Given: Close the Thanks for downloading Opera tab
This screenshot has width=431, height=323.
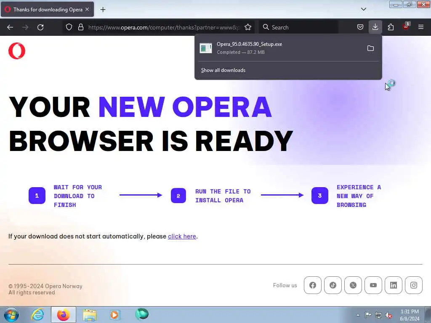Looking at the screenshot, I should click(x=88, y=9).
